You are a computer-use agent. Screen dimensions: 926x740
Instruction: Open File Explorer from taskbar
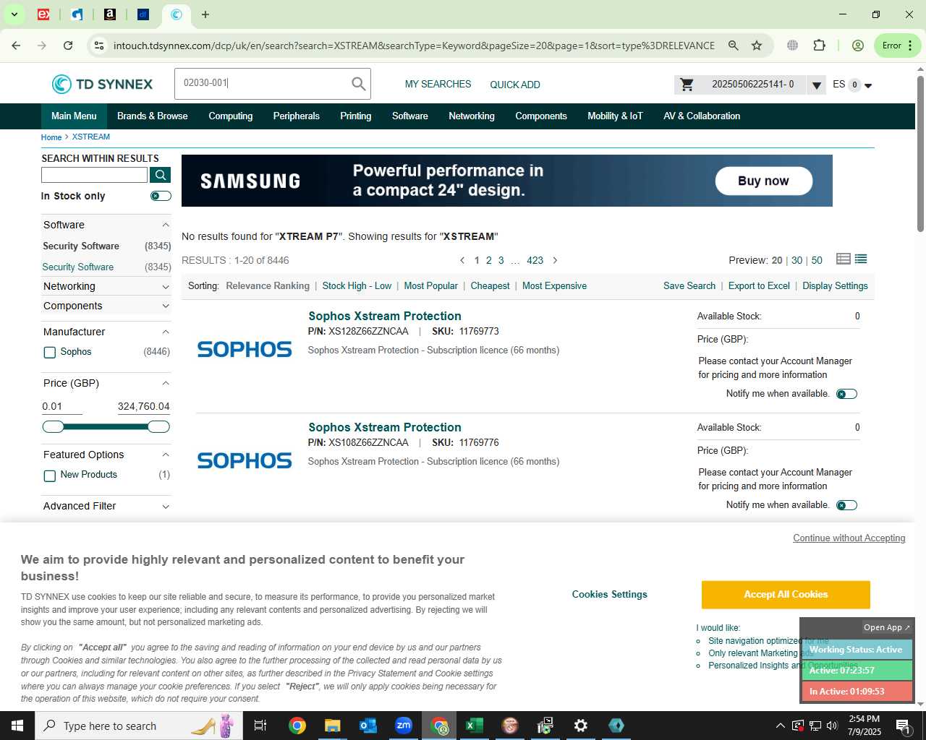333,726
